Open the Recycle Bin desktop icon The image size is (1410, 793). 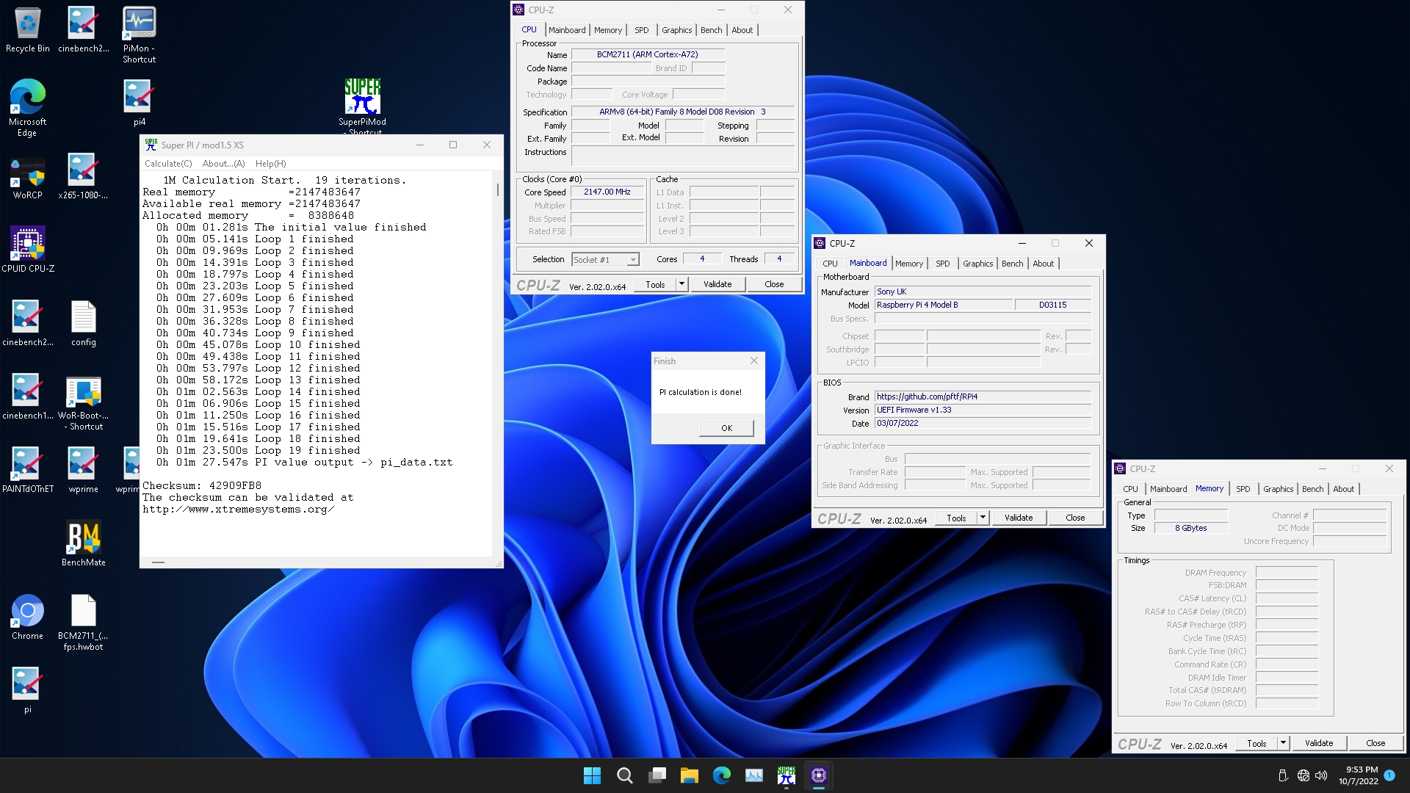pos(27,31)
